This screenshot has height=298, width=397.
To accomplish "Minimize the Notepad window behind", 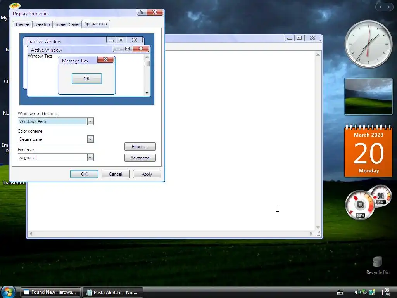I will coord(289,38).
